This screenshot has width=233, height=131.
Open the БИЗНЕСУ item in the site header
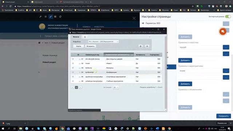(87, 27)
